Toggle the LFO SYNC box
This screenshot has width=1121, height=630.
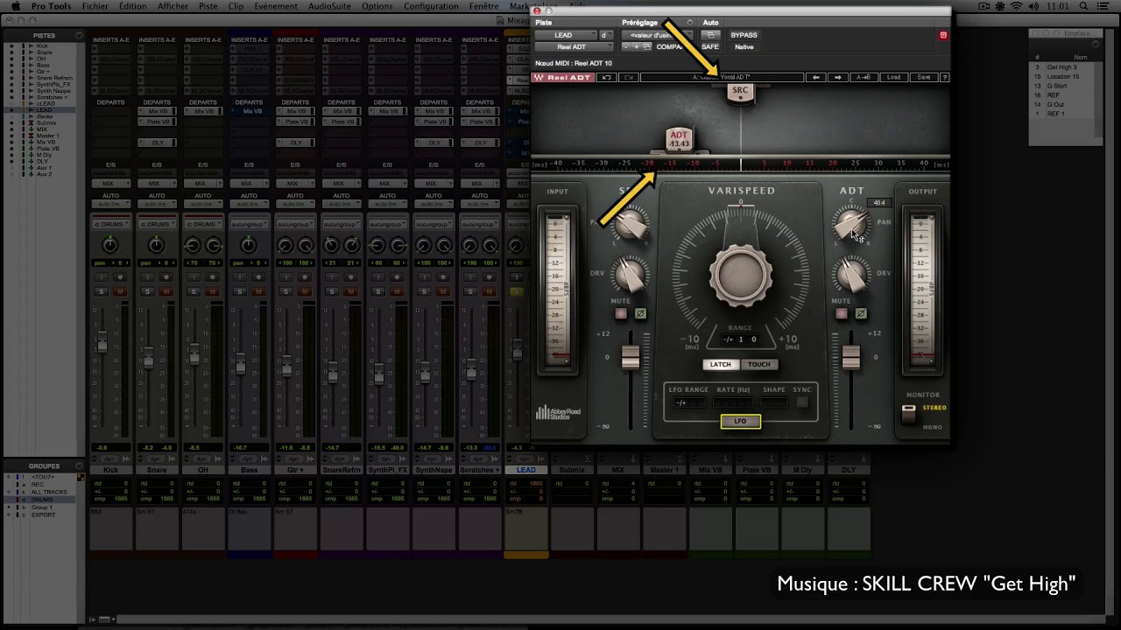(802, 402)
